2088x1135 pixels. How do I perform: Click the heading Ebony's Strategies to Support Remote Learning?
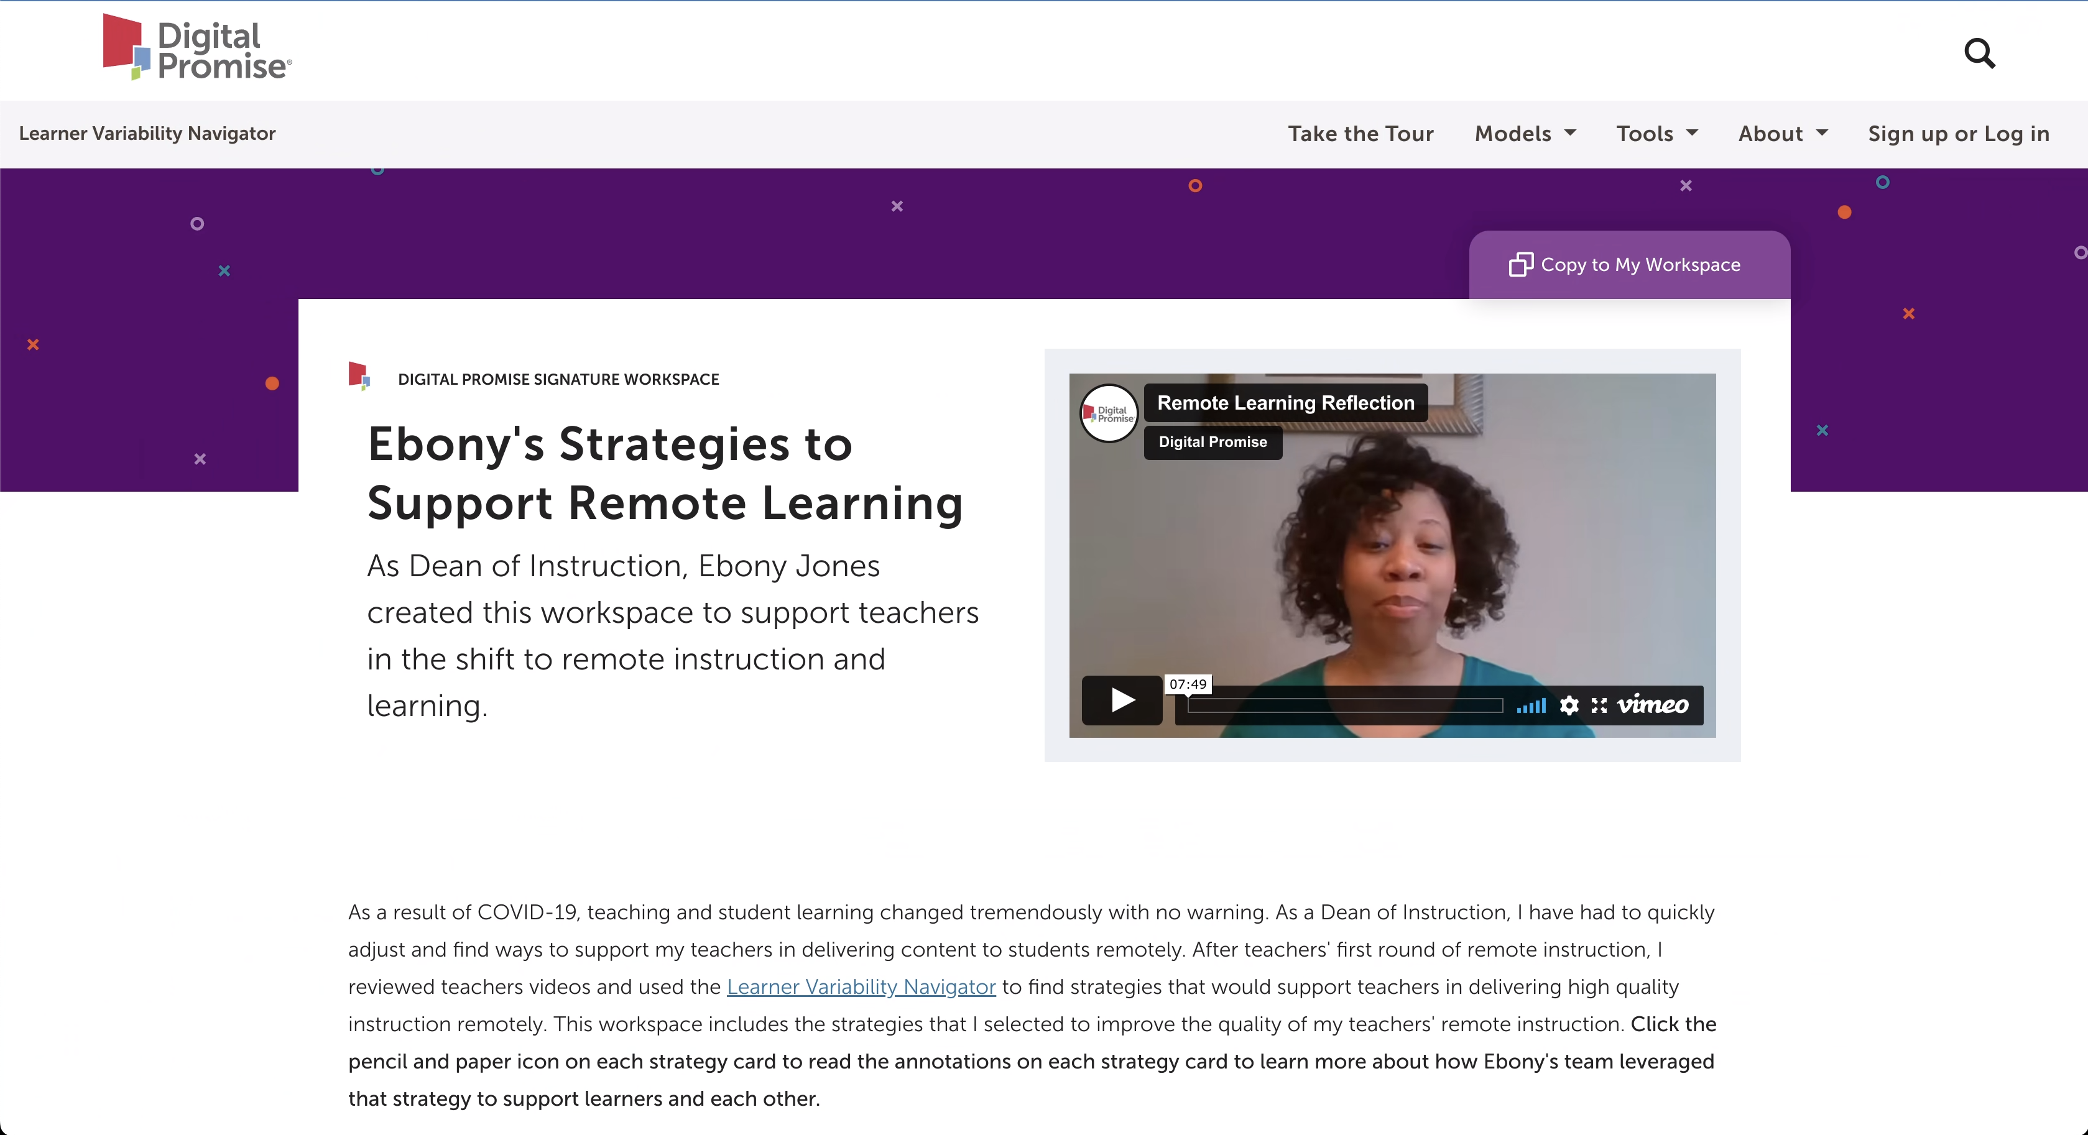(x=665, y=473)
